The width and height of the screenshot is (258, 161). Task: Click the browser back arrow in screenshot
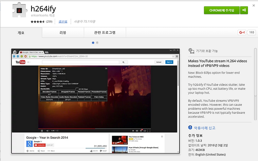coord(14,56)
